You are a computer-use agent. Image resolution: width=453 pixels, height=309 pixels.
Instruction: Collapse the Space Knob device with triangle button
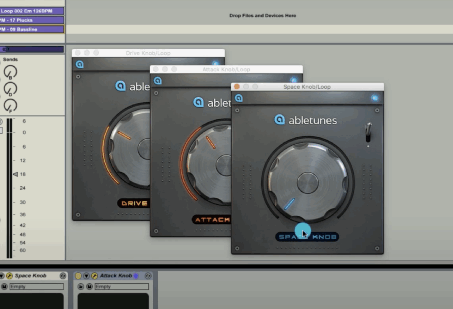tap(2, 276)
